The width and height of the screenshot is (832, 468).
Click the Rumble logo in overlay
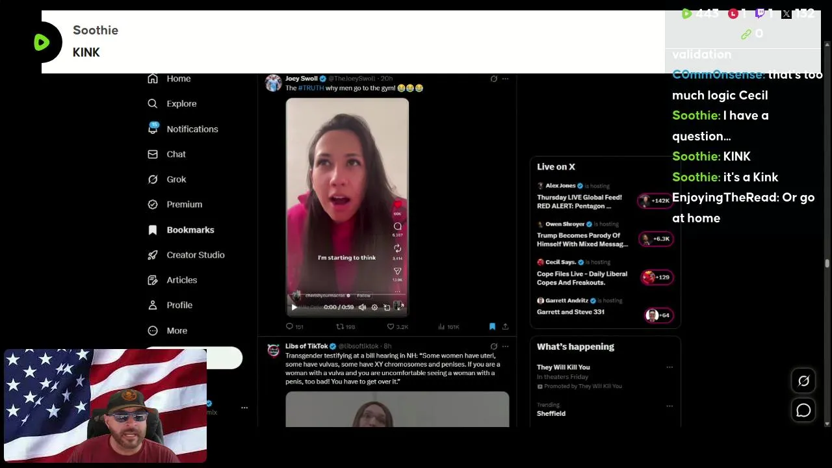point(42,42)
